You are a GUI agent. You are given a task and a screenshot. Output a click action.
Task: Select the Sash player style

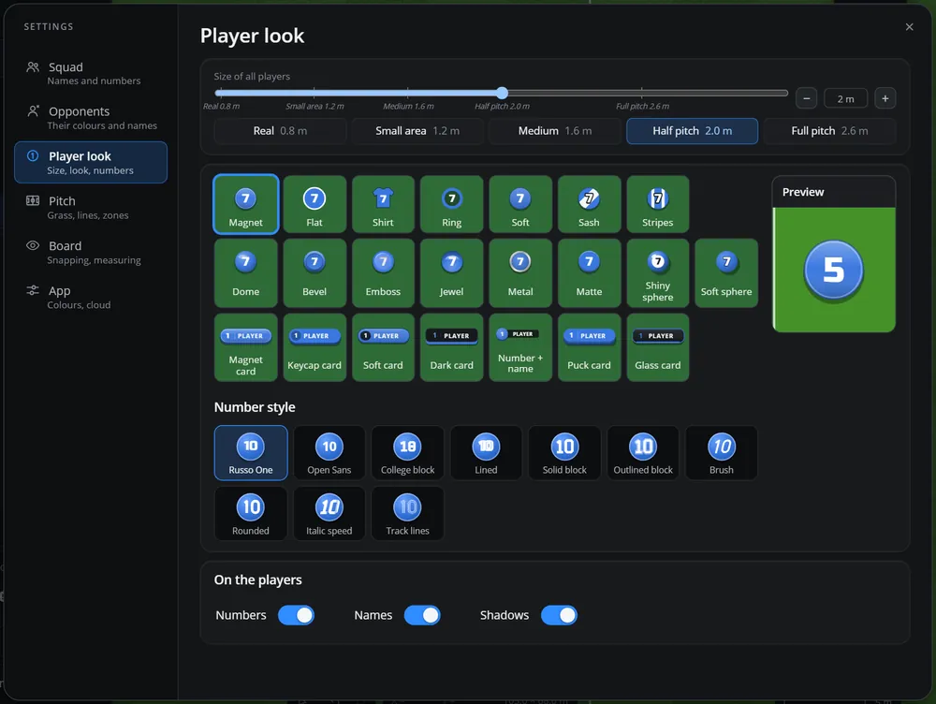pos(589,203)
